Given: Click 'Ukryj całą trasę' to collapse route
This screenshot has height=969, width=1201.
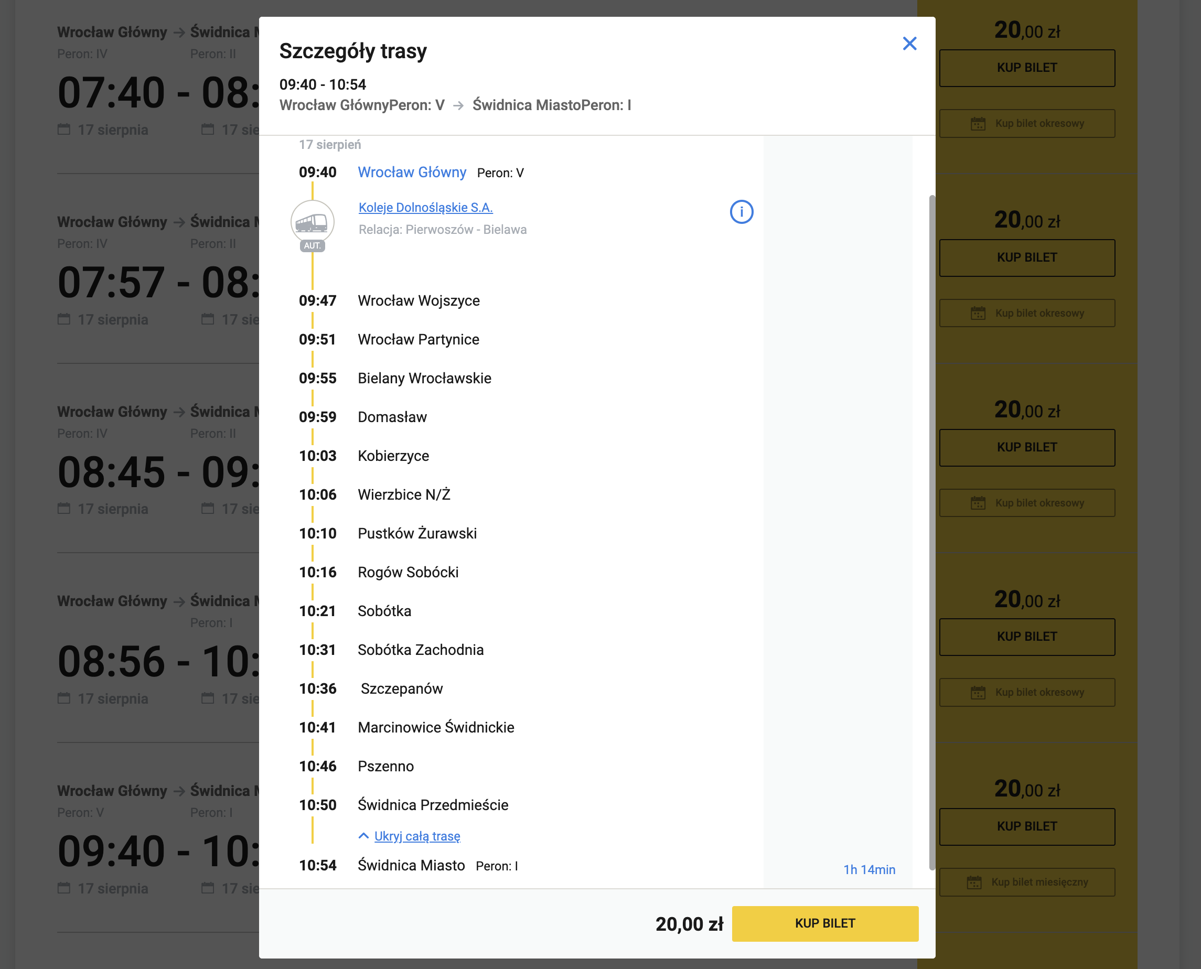Looking at the screenshot, I should coord(416,835).
